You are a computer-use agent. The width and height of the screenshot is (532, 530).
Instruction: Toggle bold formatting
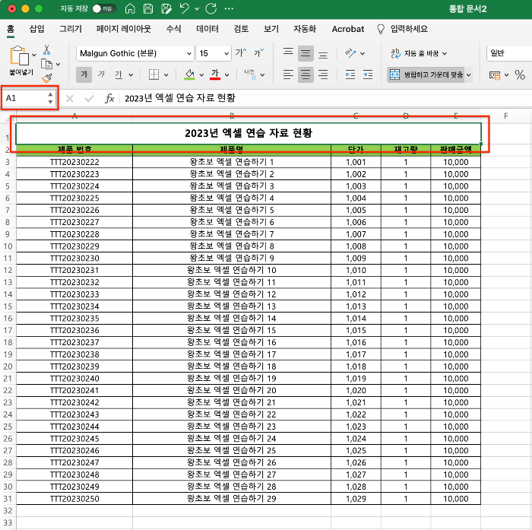[x=84, y=75]
